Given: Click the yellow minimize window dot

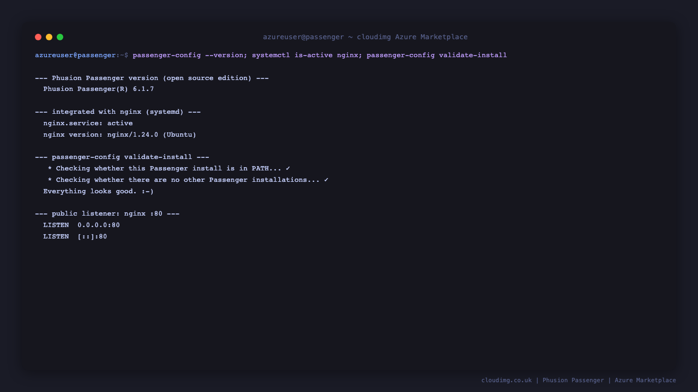Looking at the screenshot, I should (x=49, y=37).
